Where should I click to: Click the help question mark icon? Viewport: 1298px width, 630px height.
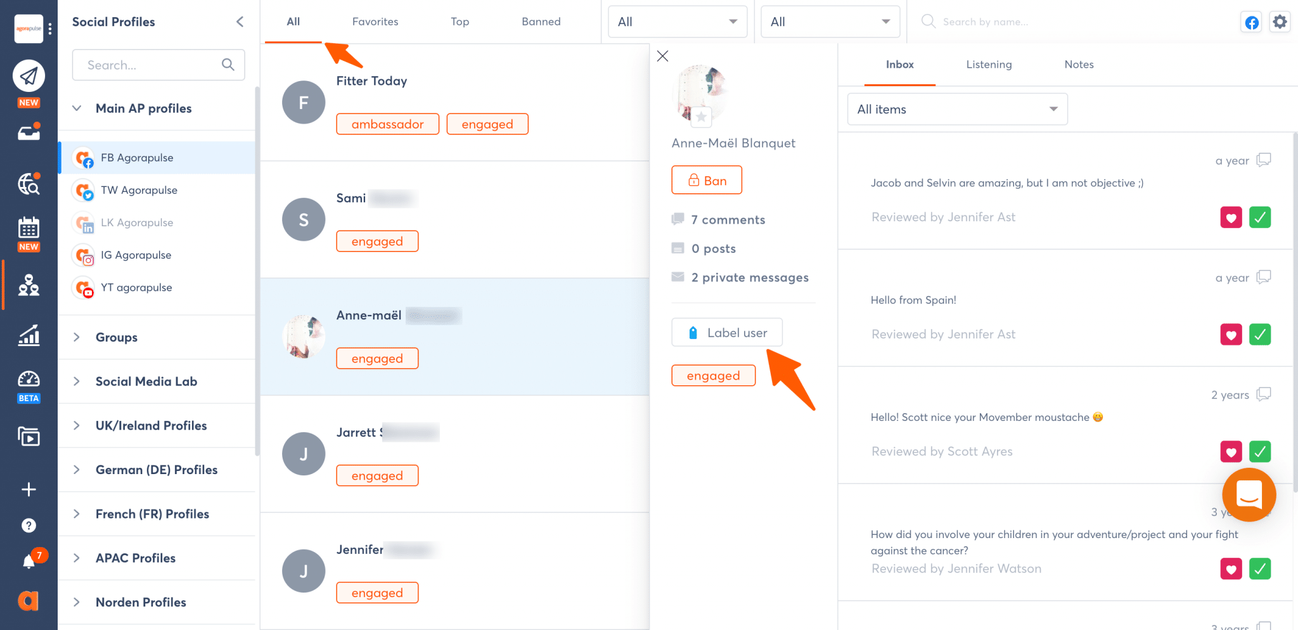pos(29,525)
